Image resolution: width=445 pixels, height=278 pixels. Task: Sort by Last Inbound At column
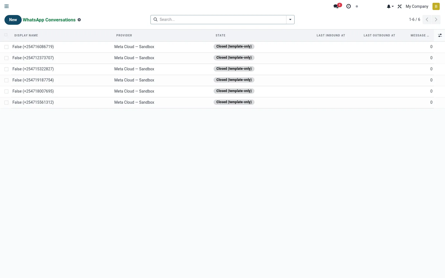[x=331, y=35]
